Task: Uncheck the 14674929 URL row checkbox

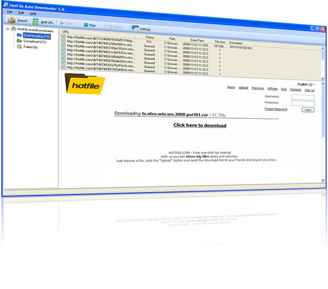Action: (63, 58)
